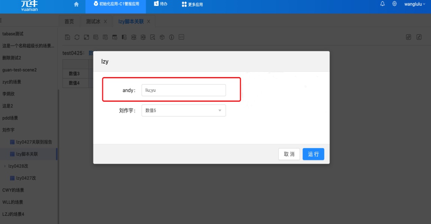This screenshot has height=224, width=431.
Task: Open the 刘作宇 dropdown showing 数值5
Action: pos(183,110)
